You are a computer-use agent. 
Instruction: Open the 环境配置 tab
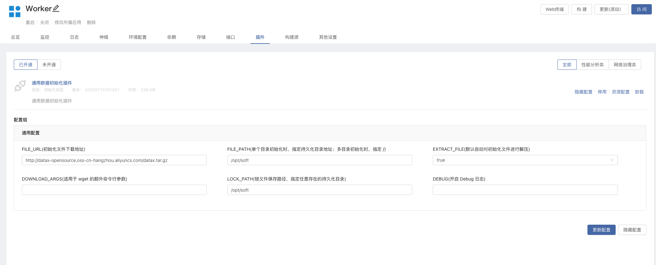click(x=138, y=37)
